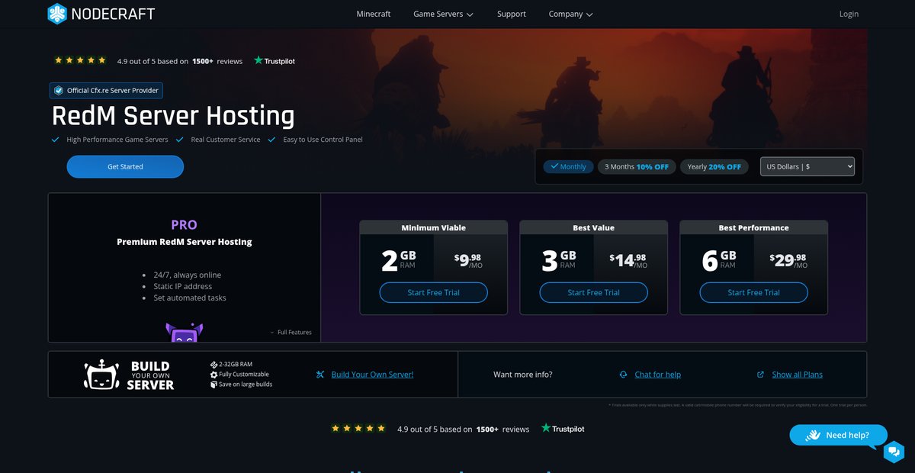The height and width of the screenshot is (473, 915).
Task: Click the checkmark before Real Customer Service
Action: 179,140
